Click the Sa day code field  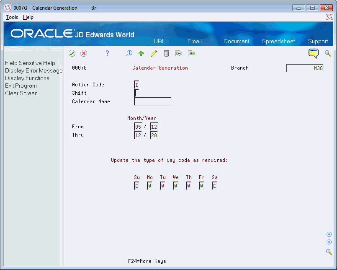(x=214, y=186)
